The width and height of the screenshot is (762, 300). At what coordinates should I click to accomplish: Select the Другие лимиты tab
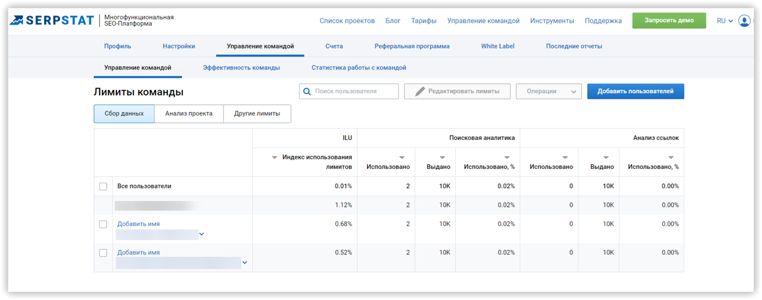(x=257, y=114)
